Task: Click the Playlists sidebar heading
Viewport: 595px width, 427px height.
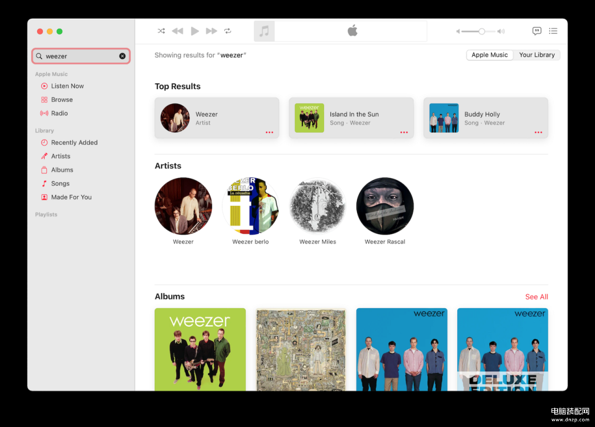Action: (46, 214)
